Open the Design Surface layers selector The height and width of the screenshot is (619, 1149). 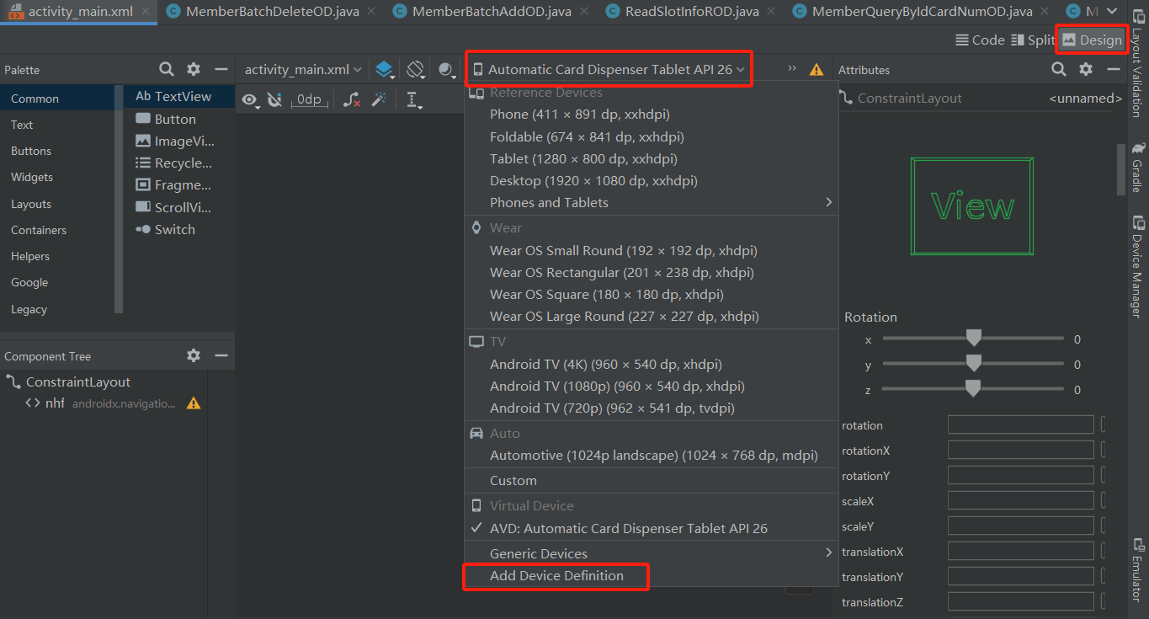385,70
